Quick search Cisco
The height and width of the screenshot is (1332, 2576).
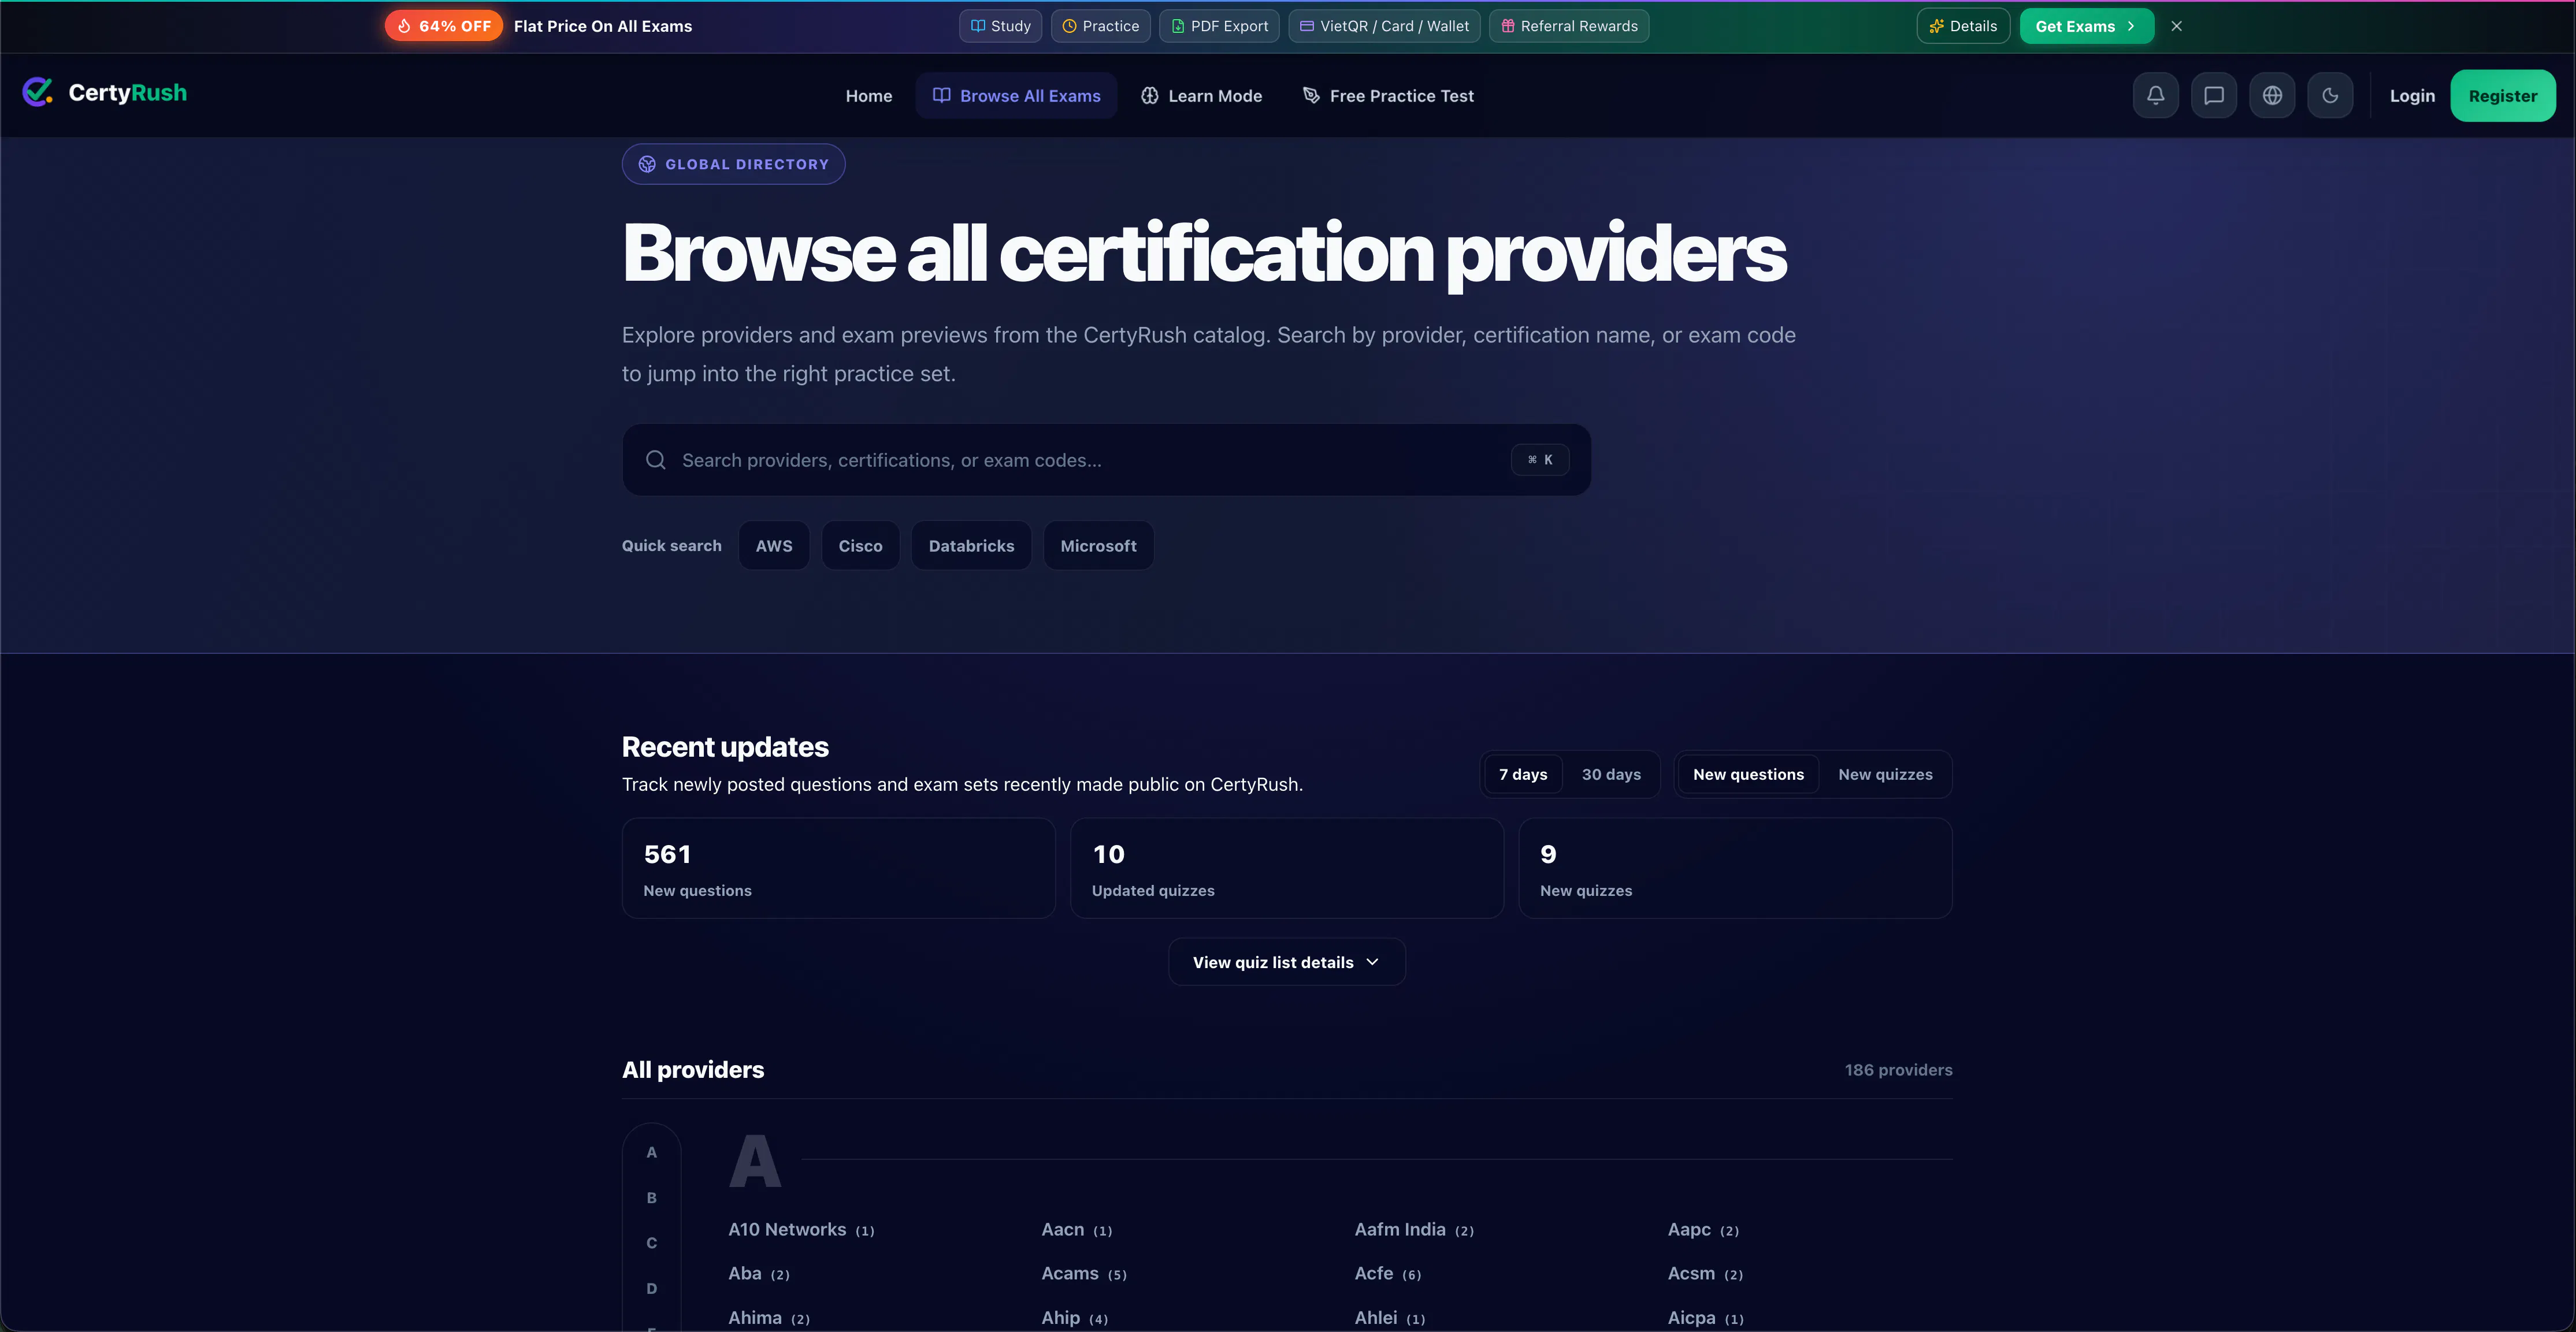point(860,546)
